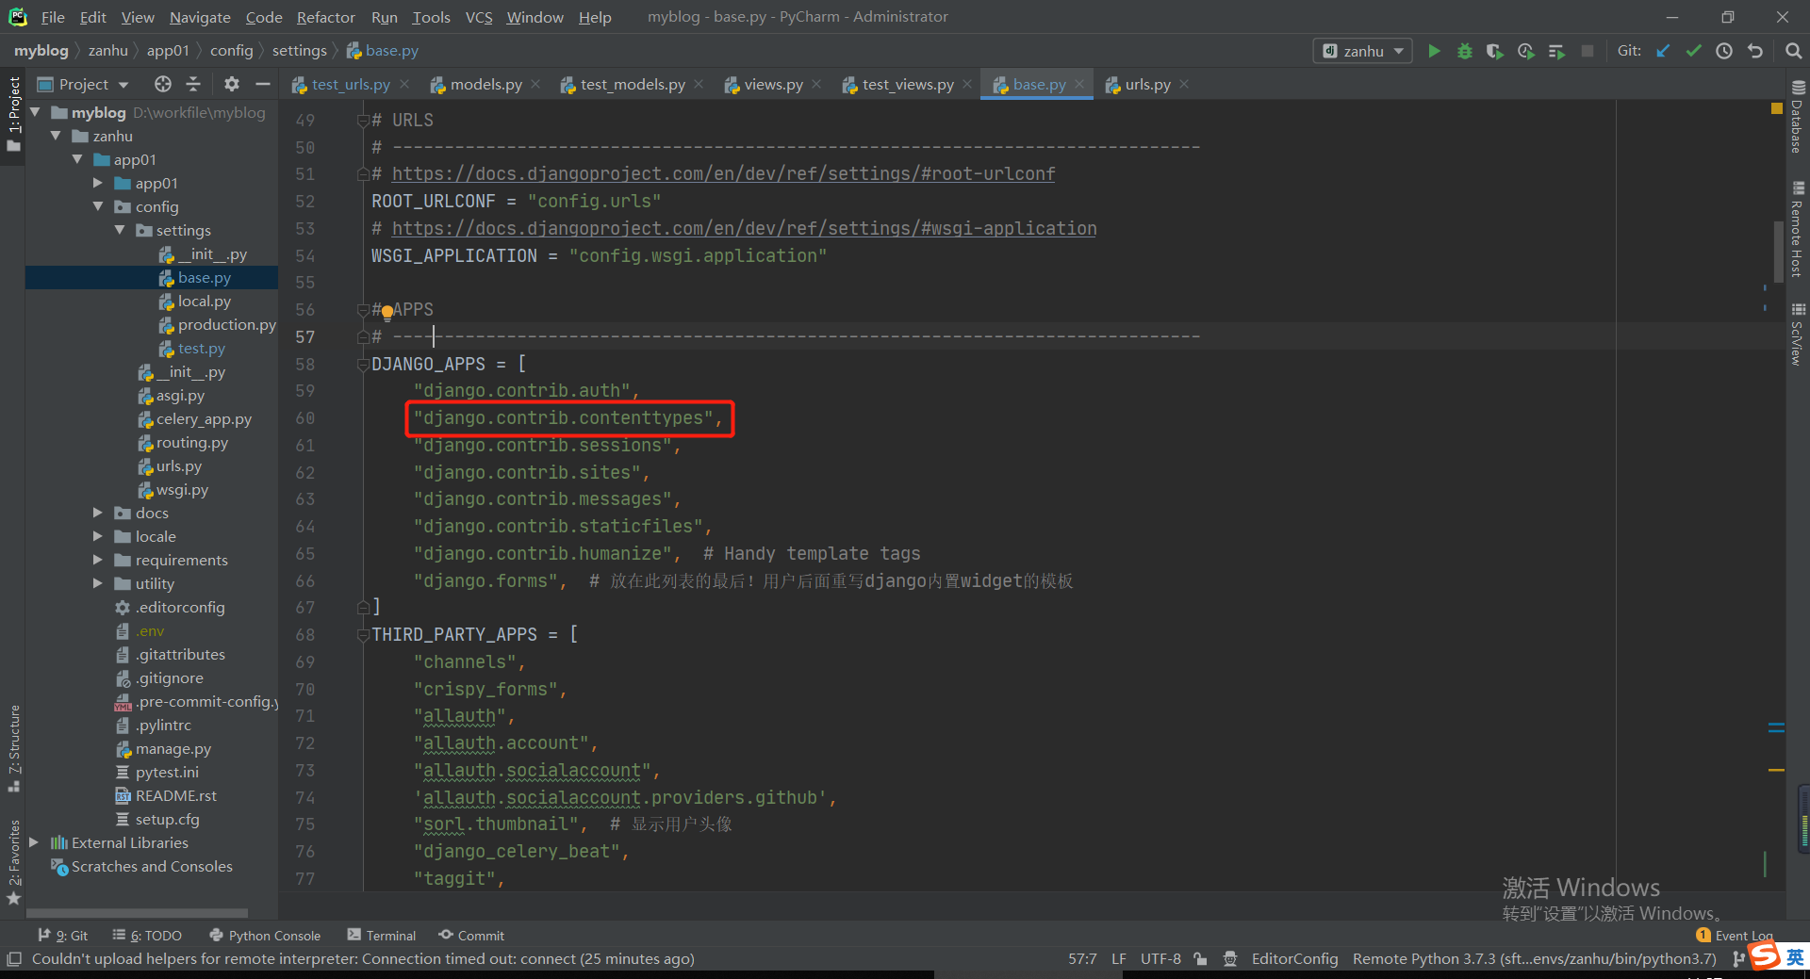Collapse the myblog root folder

click(35, 112)
